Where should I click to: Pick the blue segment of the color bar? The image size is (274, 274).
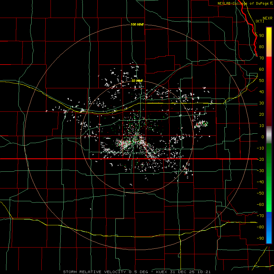[269, 228]
